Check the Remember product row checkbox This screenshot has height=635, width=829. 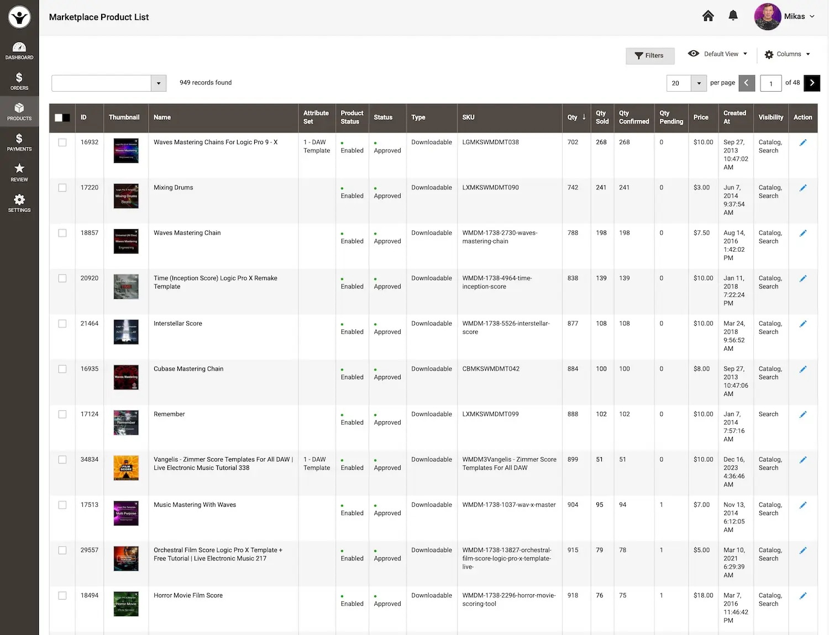pyautogui.click(x=62, y=414)
